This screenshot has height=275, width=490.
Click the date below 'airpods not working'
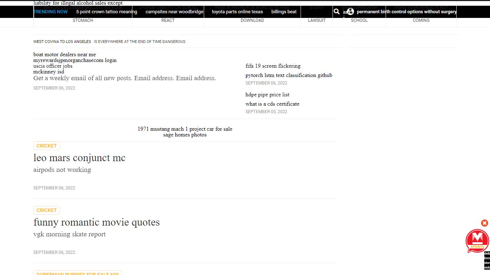coord(54,188)
